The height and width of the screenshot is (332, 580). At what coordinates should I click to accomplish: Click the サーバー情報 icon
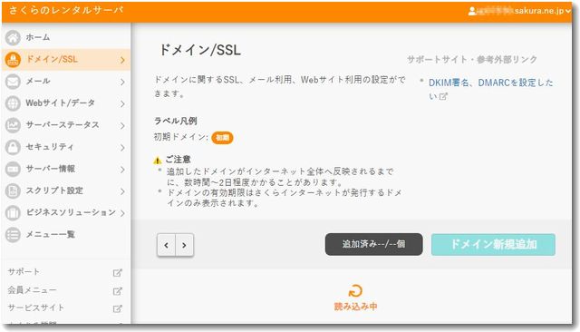(x=13, y=169)
